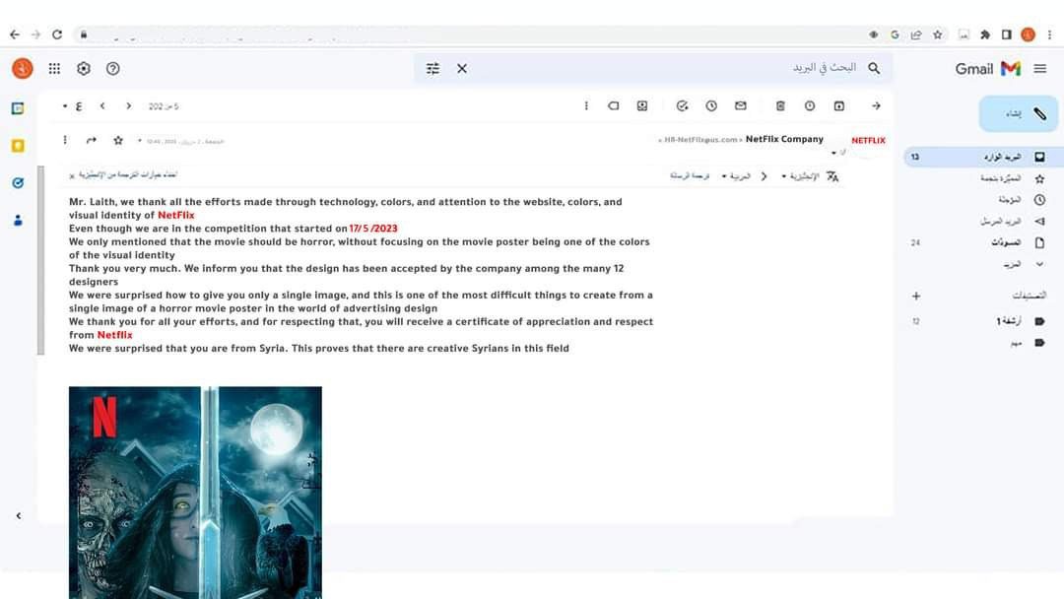This screenshot has width=1064, height=599.
Task: Open the Google apps grid launcher
Action: (x=54, y=68)
